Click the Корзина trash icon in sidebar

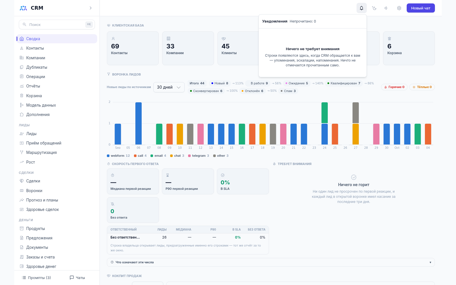point(22,95)
